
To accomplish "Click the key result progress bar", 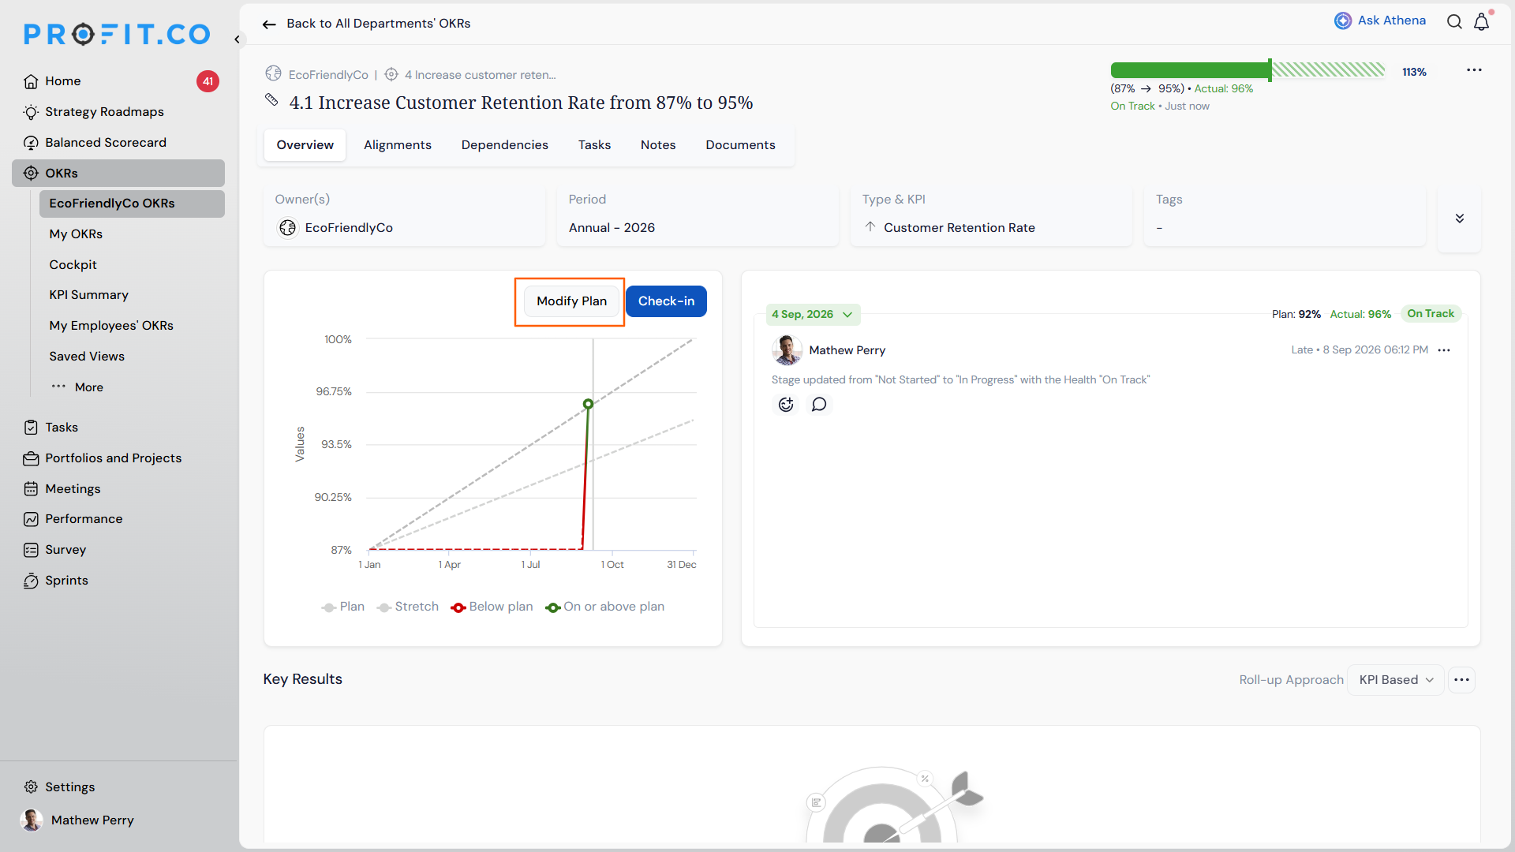I will (x=1248, y=70).
